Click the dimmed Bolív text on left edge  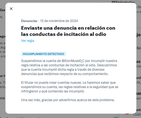(x=3, y=87)
